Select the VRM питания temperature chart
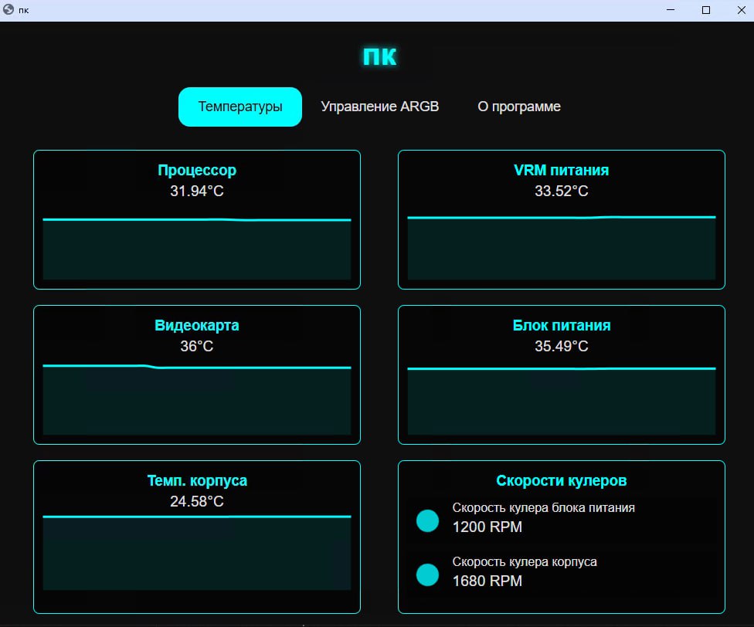 pyautogui.click(x=562, y=247)
